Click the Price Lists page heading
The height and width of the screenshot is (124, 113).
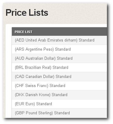[27, 13]
